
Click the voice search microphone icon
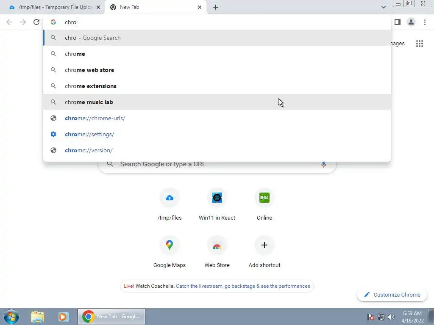(x=323, y=164)
